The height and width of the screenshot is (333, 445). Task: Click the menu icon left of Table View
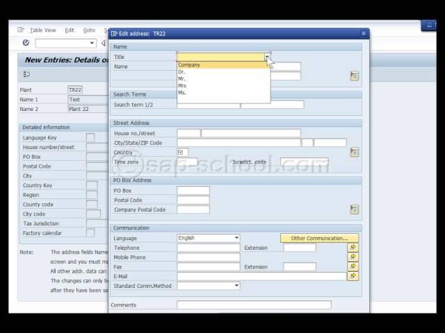pyautogui.click(x=21, y=30)
